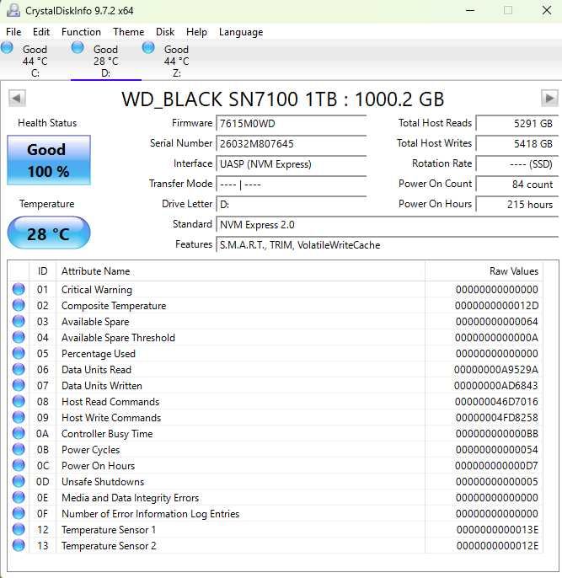Select the Percentage Used attribute name
562x578 pixels.
[x=99, y=354]
